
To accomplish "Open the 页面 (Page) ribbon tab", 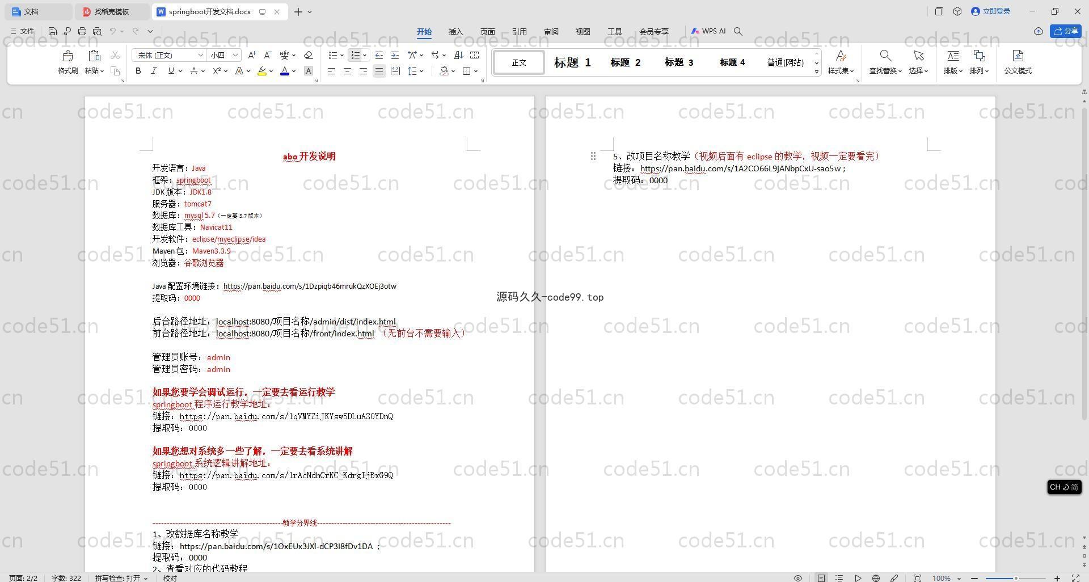I will pos(487,32).
